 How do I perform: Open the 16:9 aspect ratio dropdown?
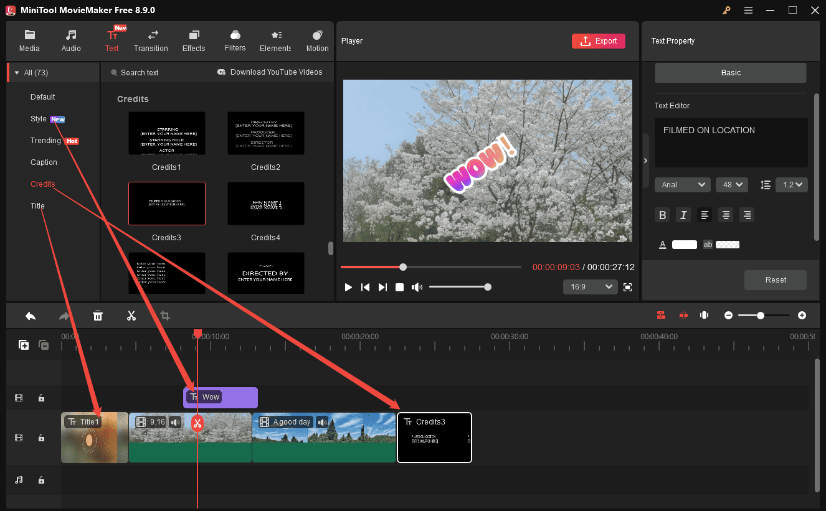pos(590,287)
